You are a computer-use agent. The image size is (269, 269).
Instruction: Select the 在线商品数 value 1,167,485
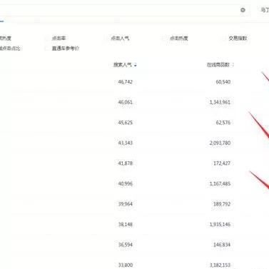click(x=220, y=183)
